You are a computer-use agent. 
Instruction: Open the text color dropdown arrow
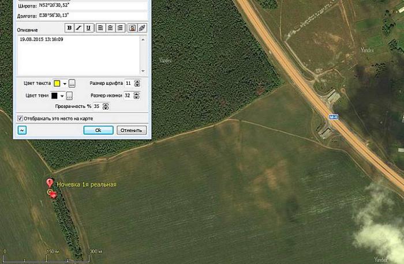[x=65, y=84]
